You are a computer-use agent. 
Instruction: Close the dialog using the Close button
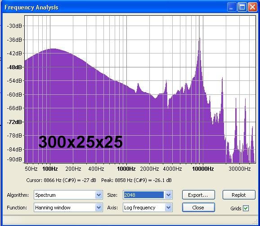coord(198,208)
